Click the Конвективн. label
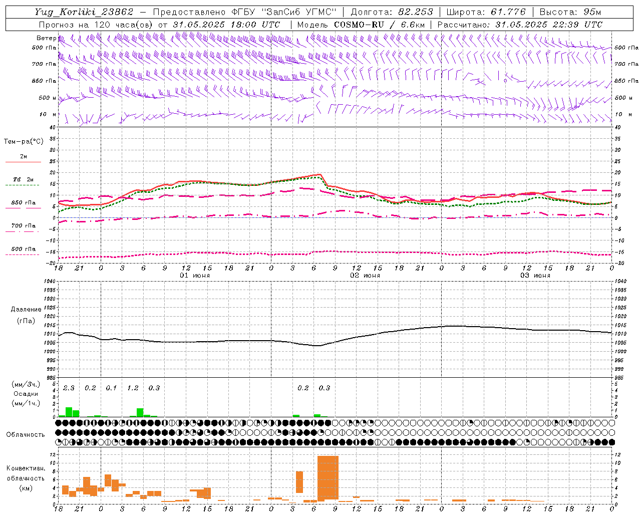 click(26, 468)
